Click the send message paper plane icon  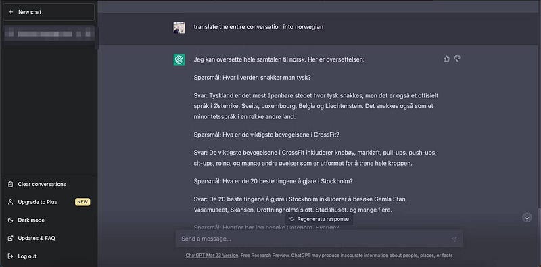click(x=454, y=239)
